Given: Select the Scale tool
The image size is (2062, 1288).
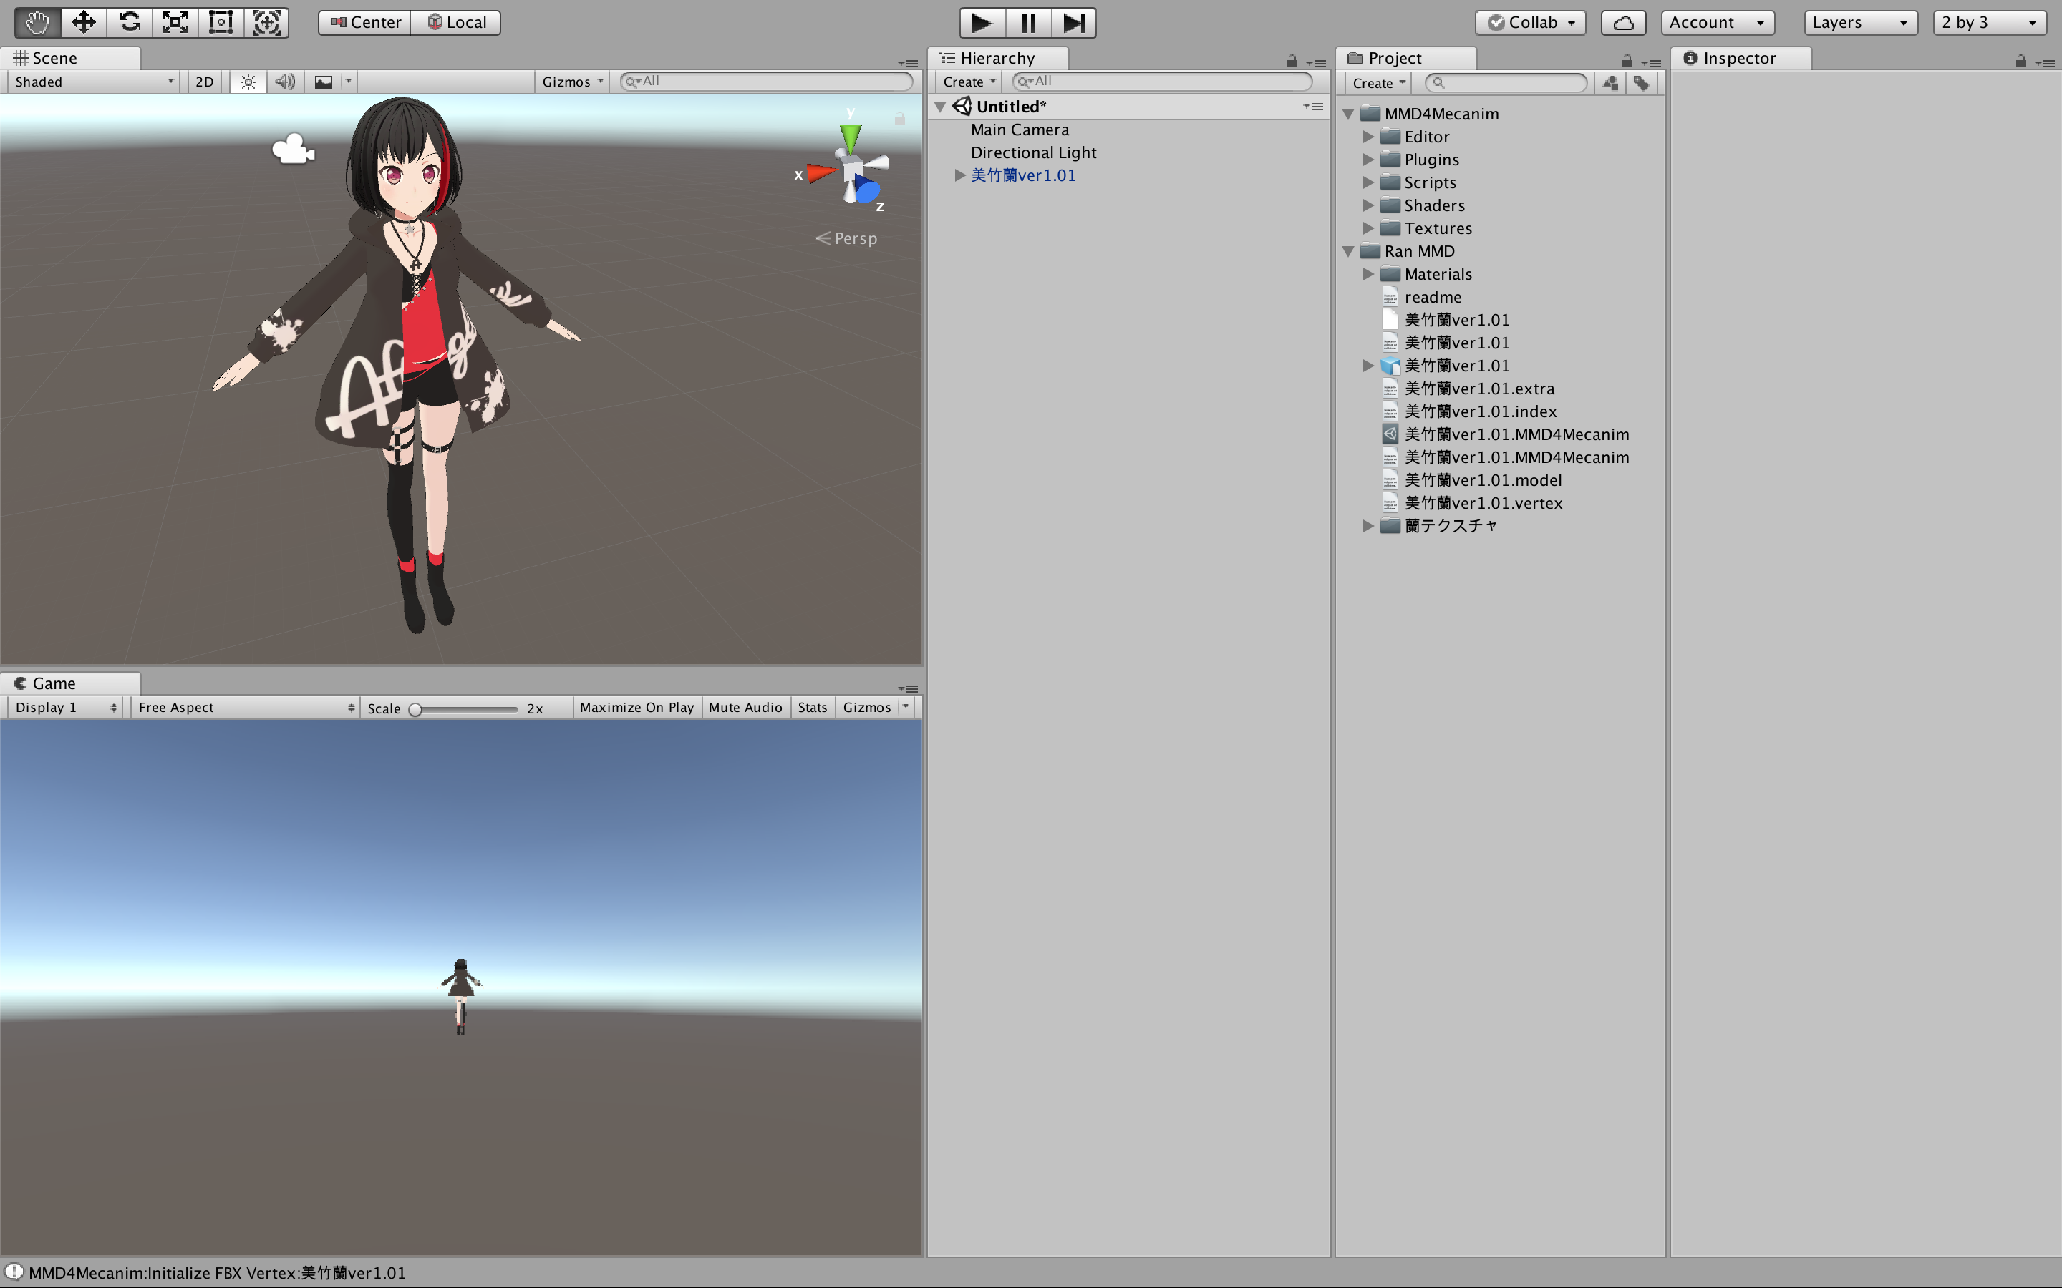Looking at the screenshot, I should click(175, 22).
